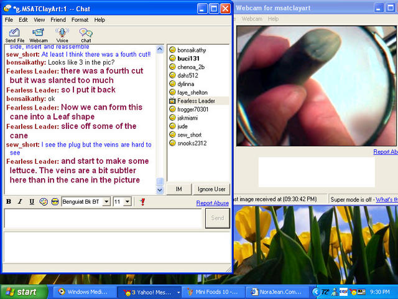Viewport: 398px width, 299px height.
Task: Click the Send button
Action: pyautogui.click(x=218, y=218)
